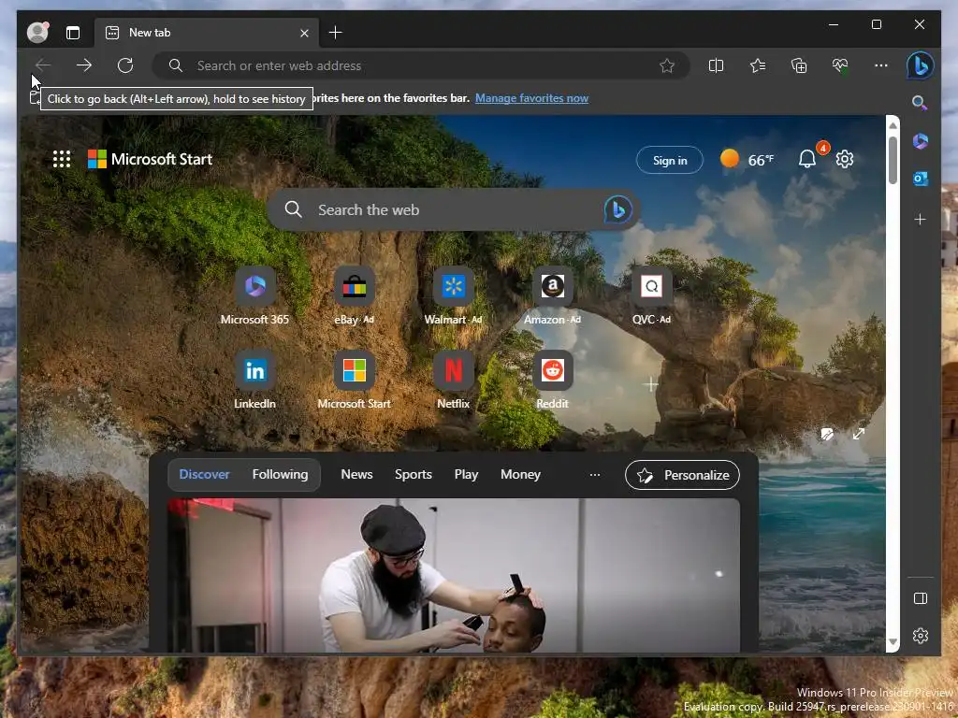Switch to the Following feed tab
The height and width of the screenshot is (718, 958).
pos(280,474)
